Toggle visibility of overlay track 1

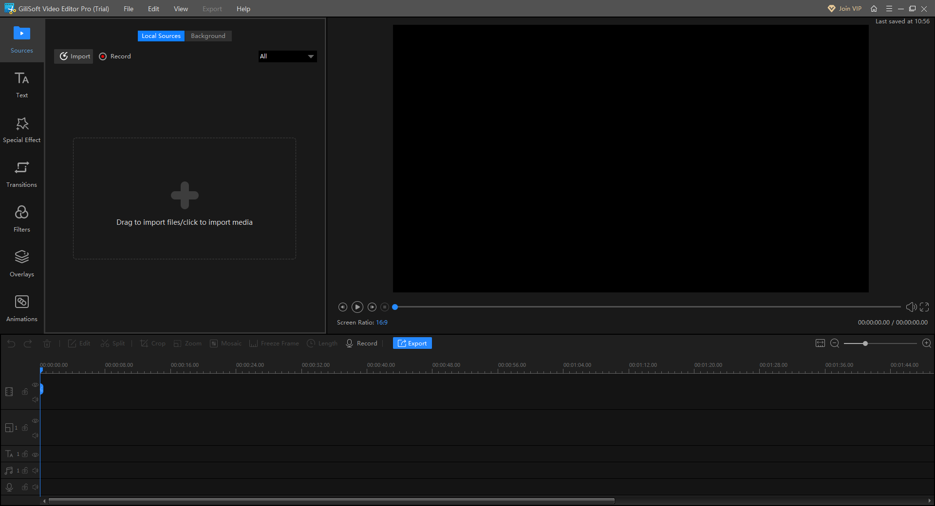(x=35, y=421)
